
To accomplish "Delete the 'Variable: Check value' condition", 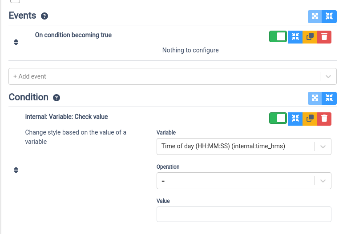I will click(x=324, y=119).
